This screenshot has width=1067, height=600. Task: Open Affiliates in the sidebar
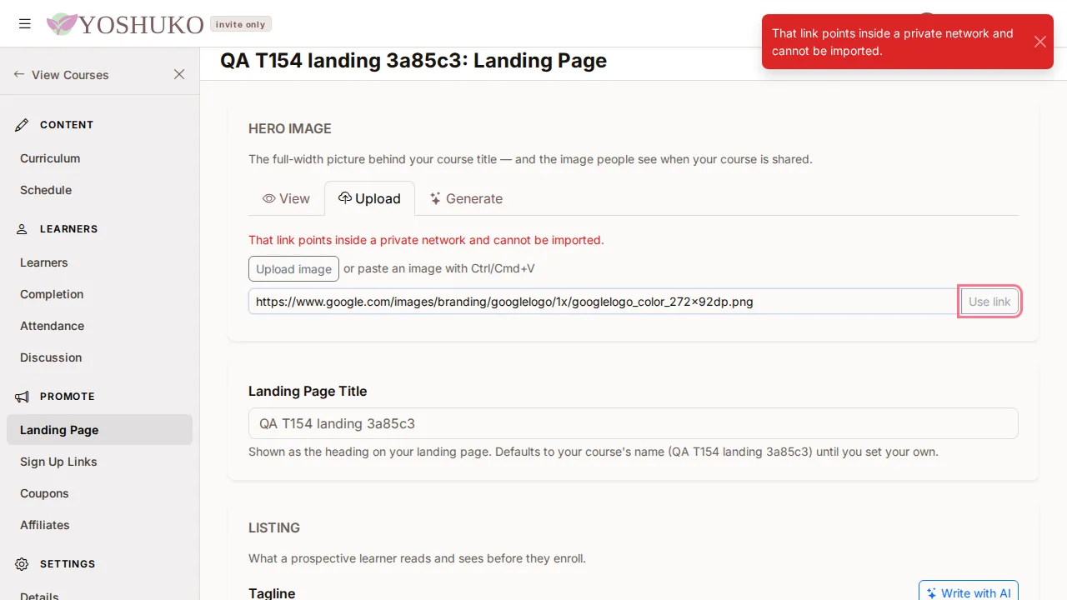[99, 525]
